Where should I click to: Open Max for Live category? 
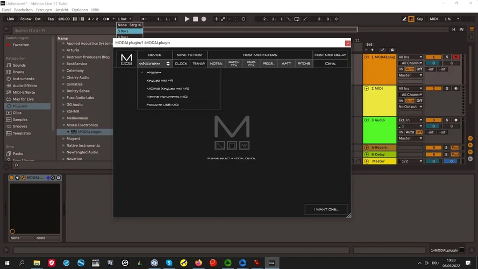(24, 99)
